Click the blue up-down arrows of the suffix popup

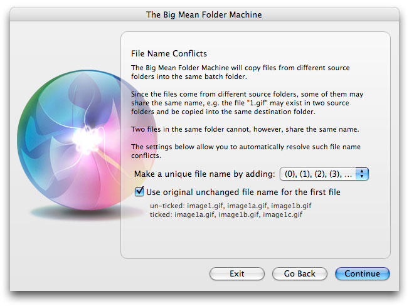click(362, 174)
